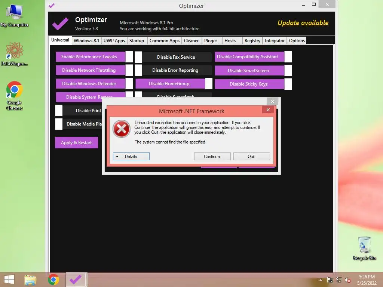Select Optimizer checkmark taskbar button
The width and height of the screenshot is (383, 287).
click(76, 280)
